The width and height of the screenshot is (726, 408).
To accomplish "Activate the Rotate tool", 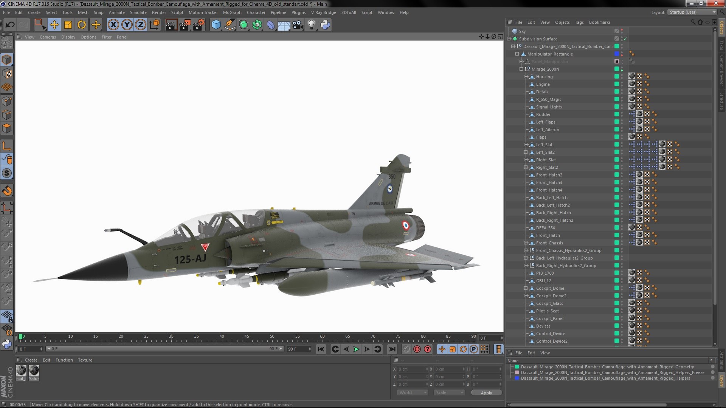I will tap(82, 25).
